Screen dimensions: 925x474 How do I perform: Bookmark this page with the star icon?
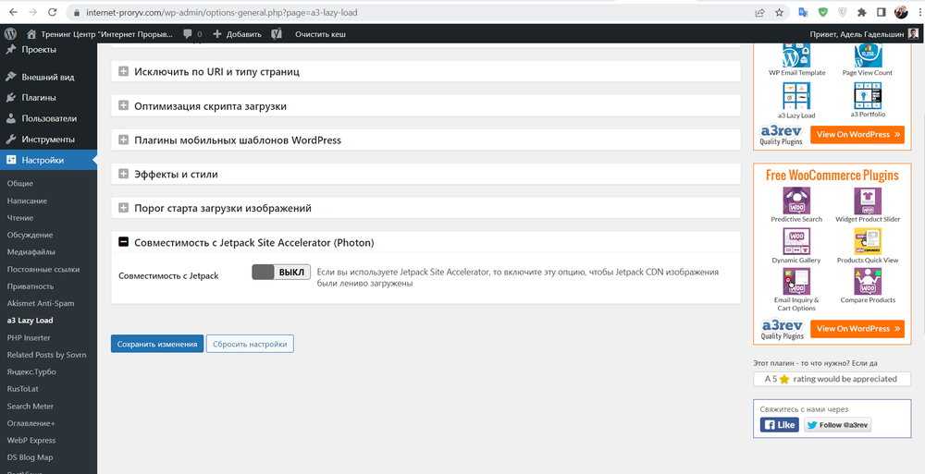point(780,12)
